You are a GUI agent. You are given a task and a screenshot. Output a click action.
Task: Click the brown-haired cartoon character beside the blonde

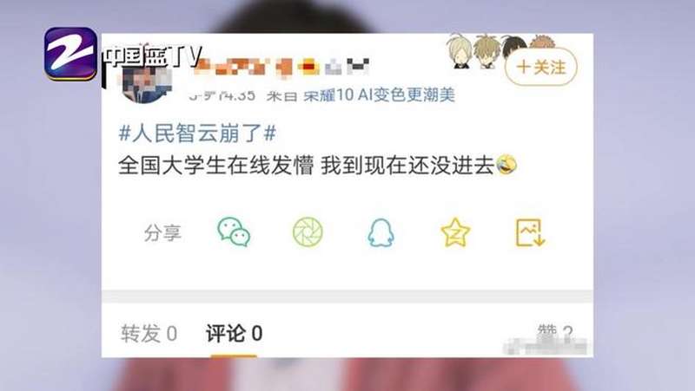(486, 51)
